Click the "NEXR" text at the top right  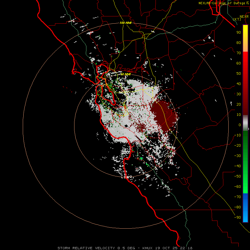click(244, 17)
